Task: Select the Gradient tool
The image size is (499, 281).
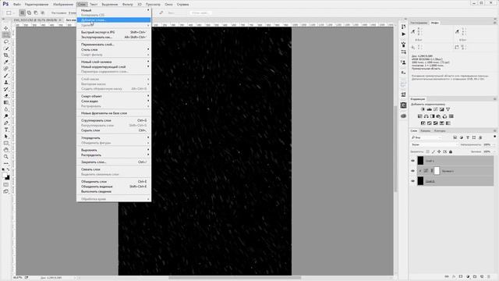Action: point(6,102)
